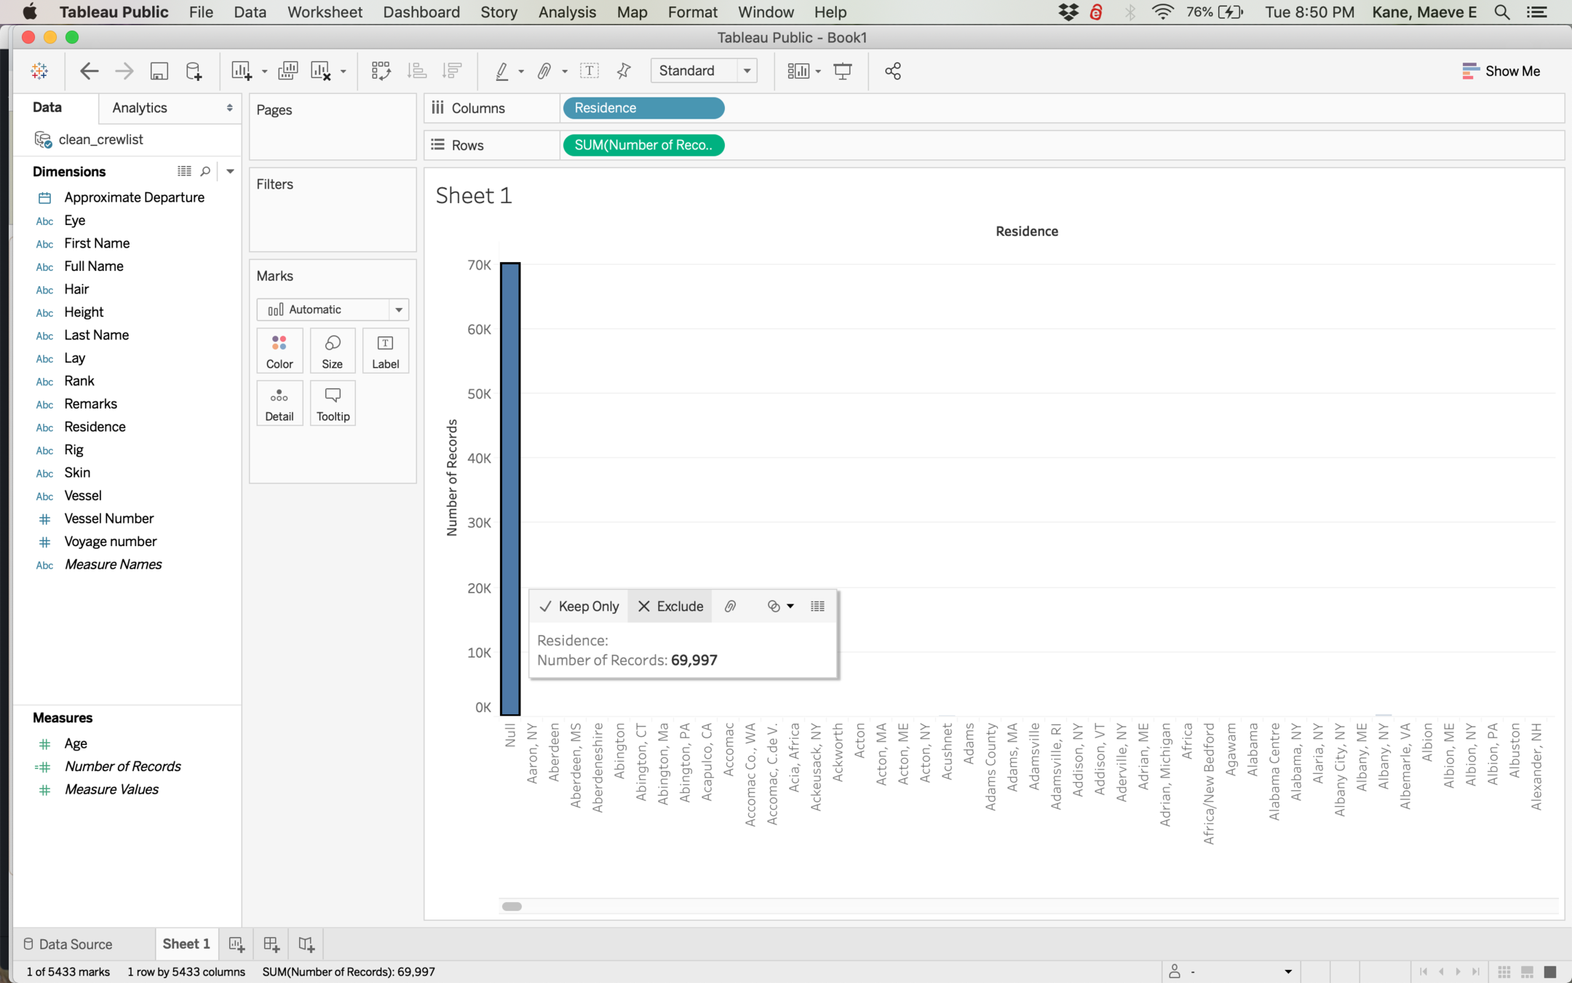Toggle the Show Me panel
The height and width of the screenshot is (983, 1572).
point(1501,71)
